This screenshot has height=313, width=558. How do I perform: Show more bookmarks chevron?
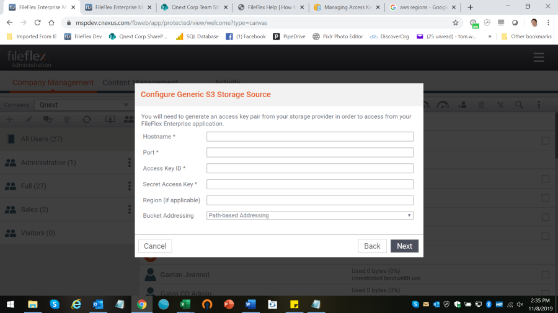pos(490,36)
